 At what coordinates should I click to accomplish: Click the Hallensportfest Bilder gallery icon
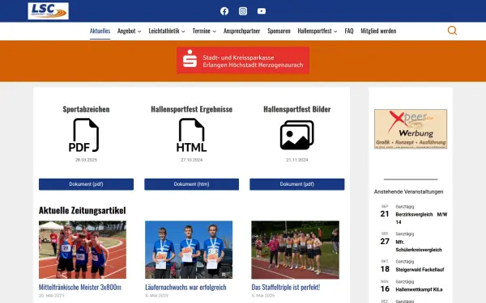click(x=297, y=135)
